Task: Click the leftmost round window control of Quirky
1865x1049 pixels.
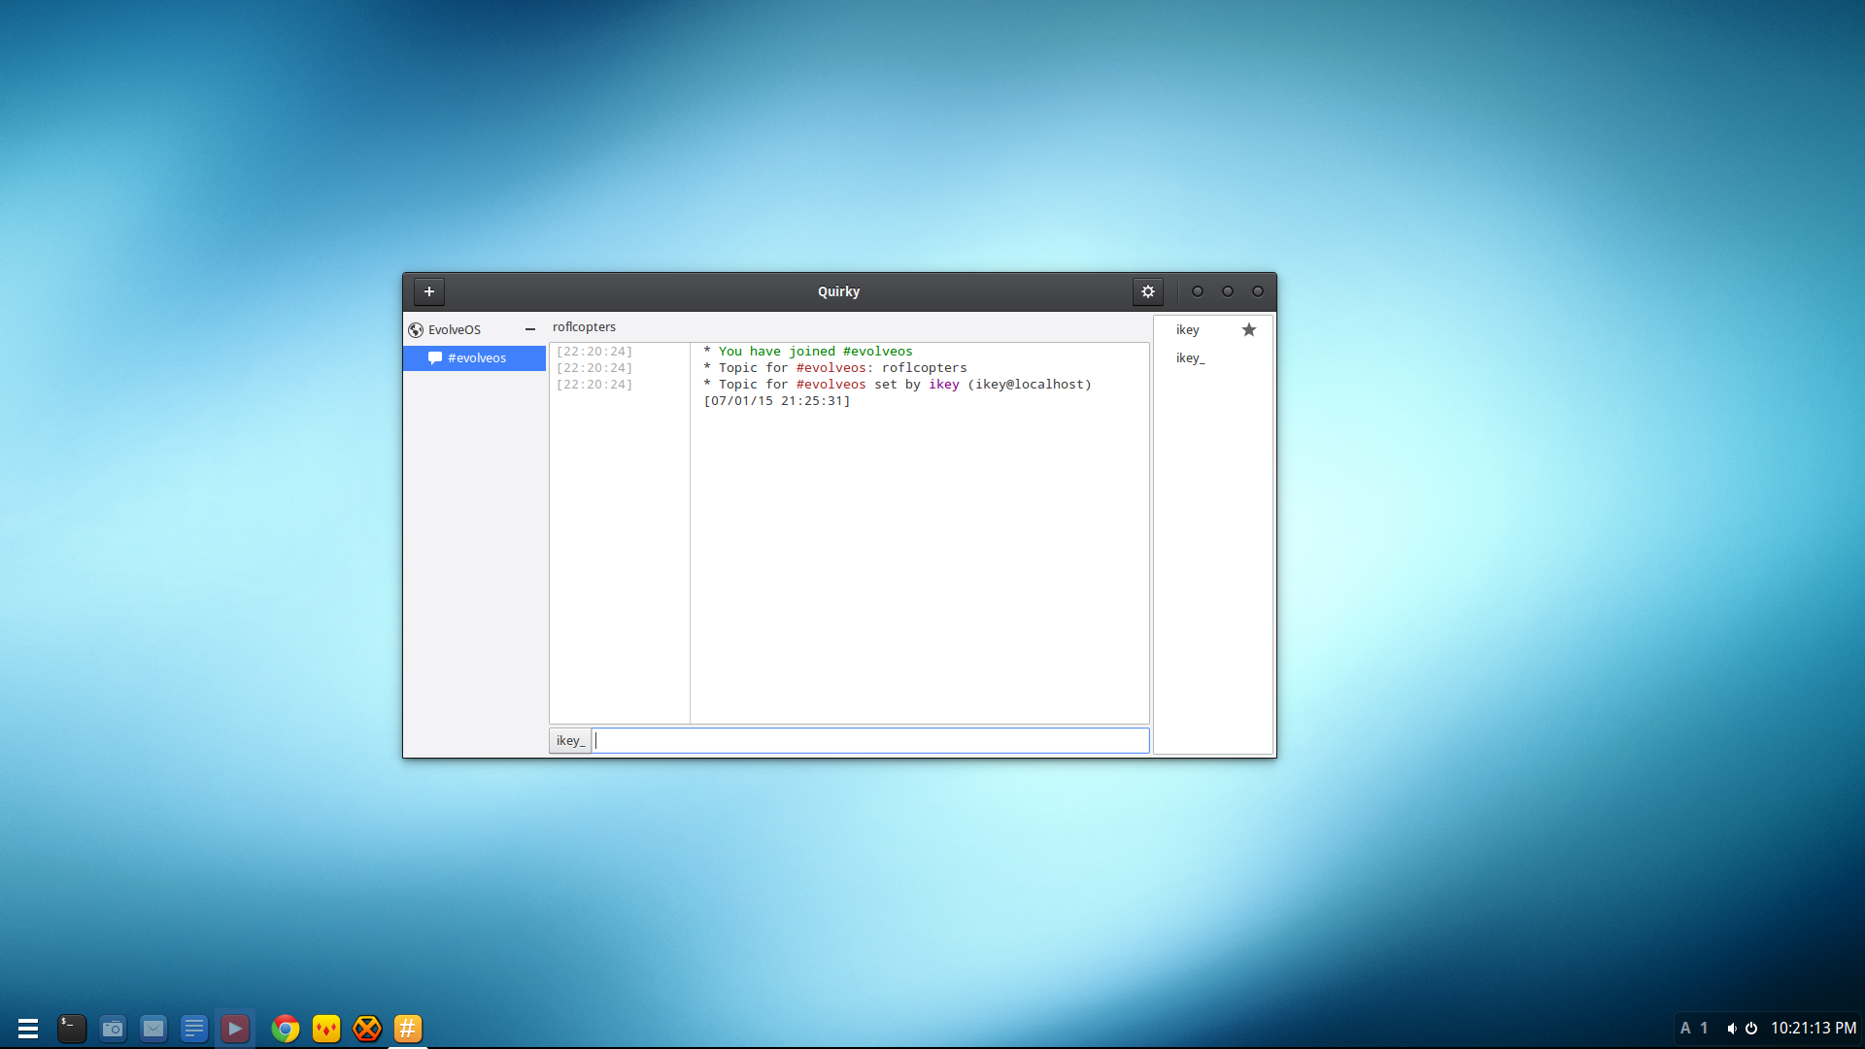Action: [x=1198, y=291]
